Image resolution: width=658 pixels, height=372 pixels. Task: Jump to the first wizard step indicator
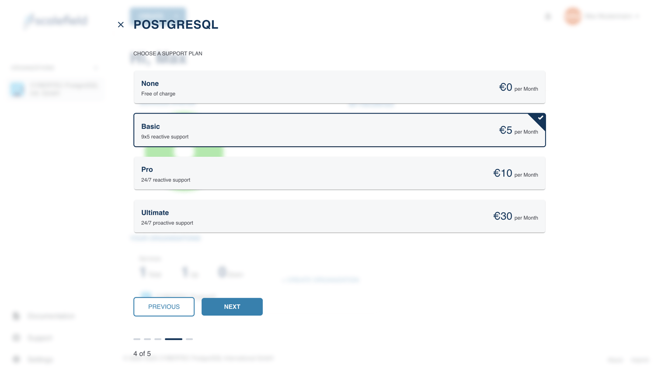[x=137, y=339]
